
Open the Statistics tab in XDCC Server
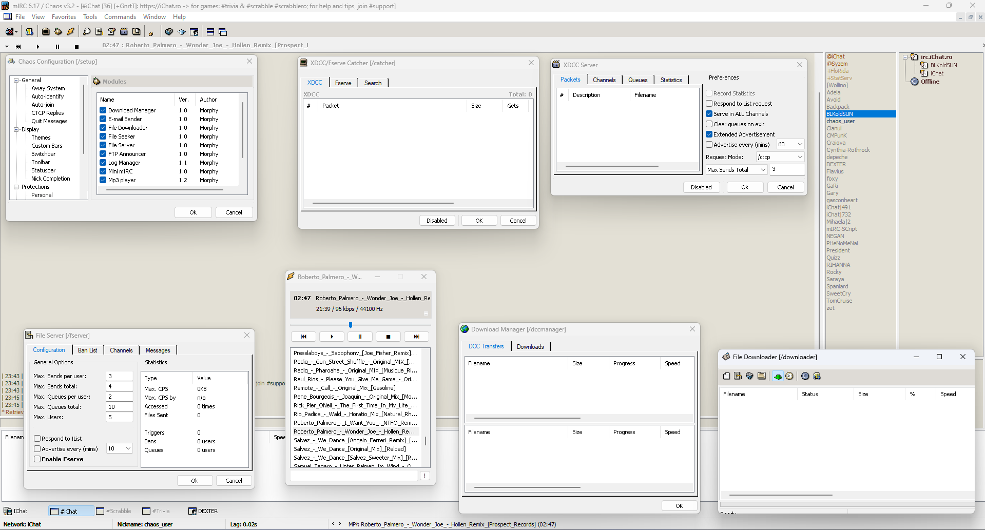click(671, 80)
